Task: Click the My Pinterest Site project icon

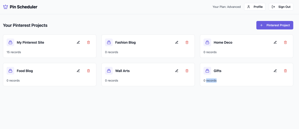Action: click(11, 43)
